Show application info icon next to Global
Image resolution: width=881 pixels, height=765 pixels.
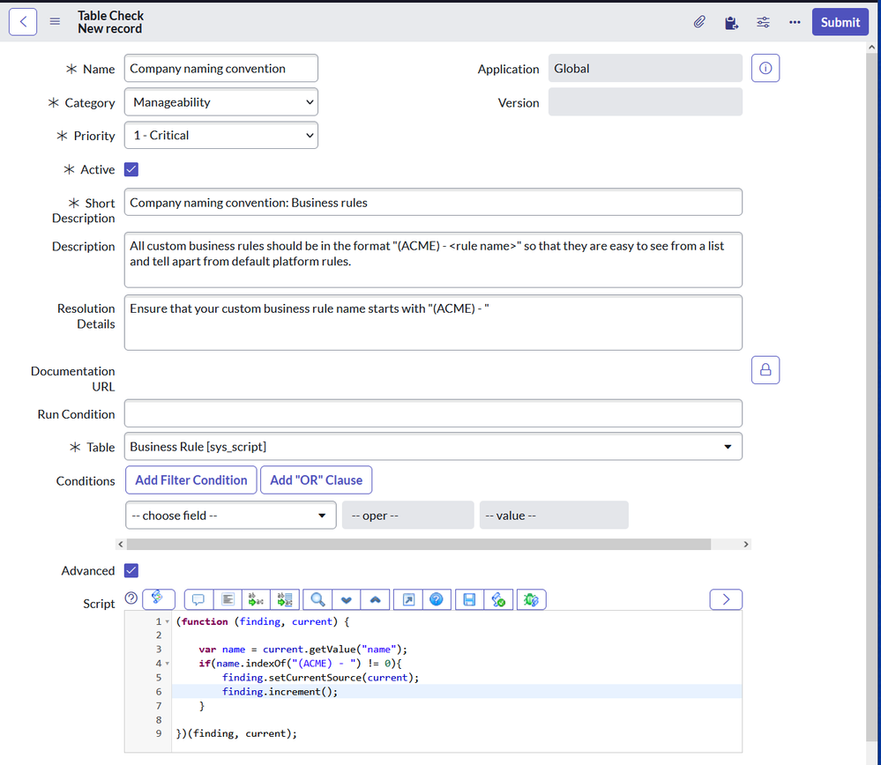[x=765, y=68]
